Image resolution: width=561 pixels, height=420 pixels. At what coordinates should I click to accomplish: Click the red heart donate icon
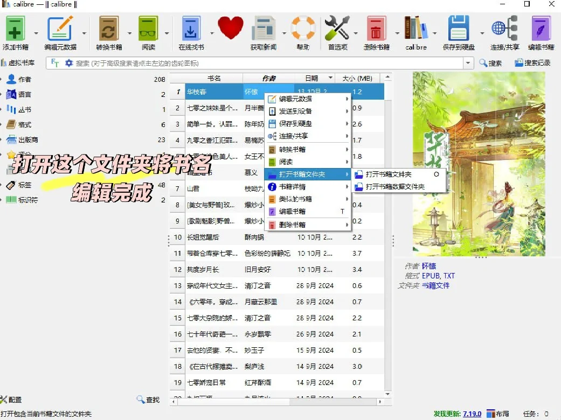tap(231, 28)
